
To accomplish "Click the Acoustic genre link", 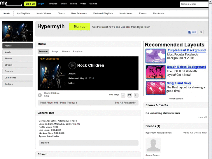I will pyautogui.click(x=51, y=121).
